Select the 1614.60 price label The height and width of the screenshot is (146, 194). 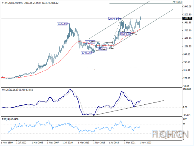point(126,34)
